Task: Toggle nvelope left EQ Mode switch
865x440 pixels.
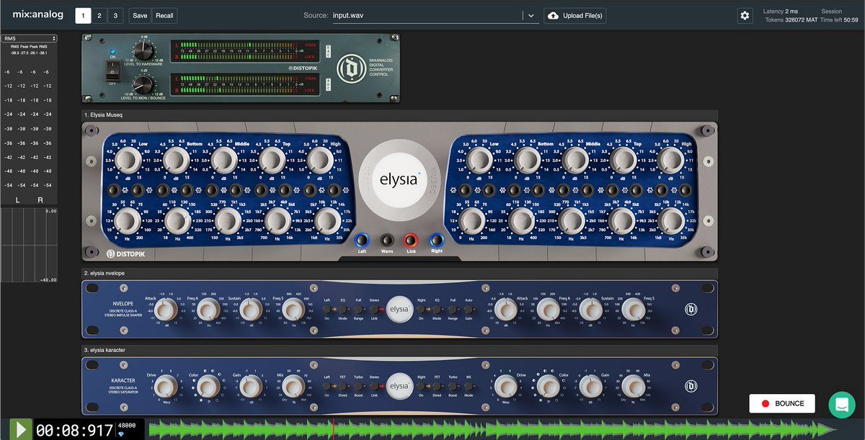Action: coord(342,308)
